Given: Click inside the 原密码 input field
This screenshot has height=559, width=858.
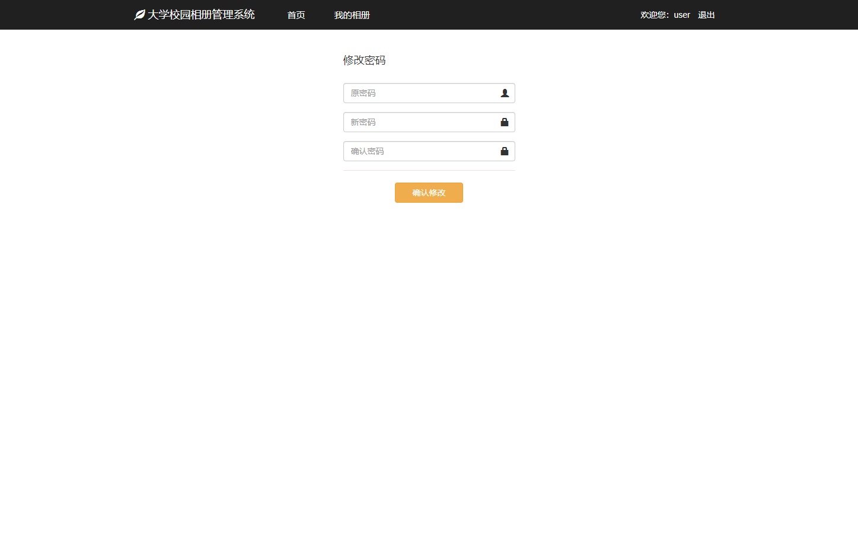Looking at the screenshot, I should [415, 92].
